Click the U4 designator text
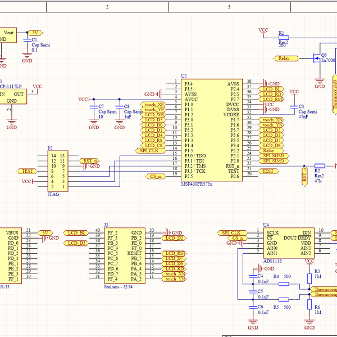Viewport: 337px width, 337px height. (x=266, y=225)
